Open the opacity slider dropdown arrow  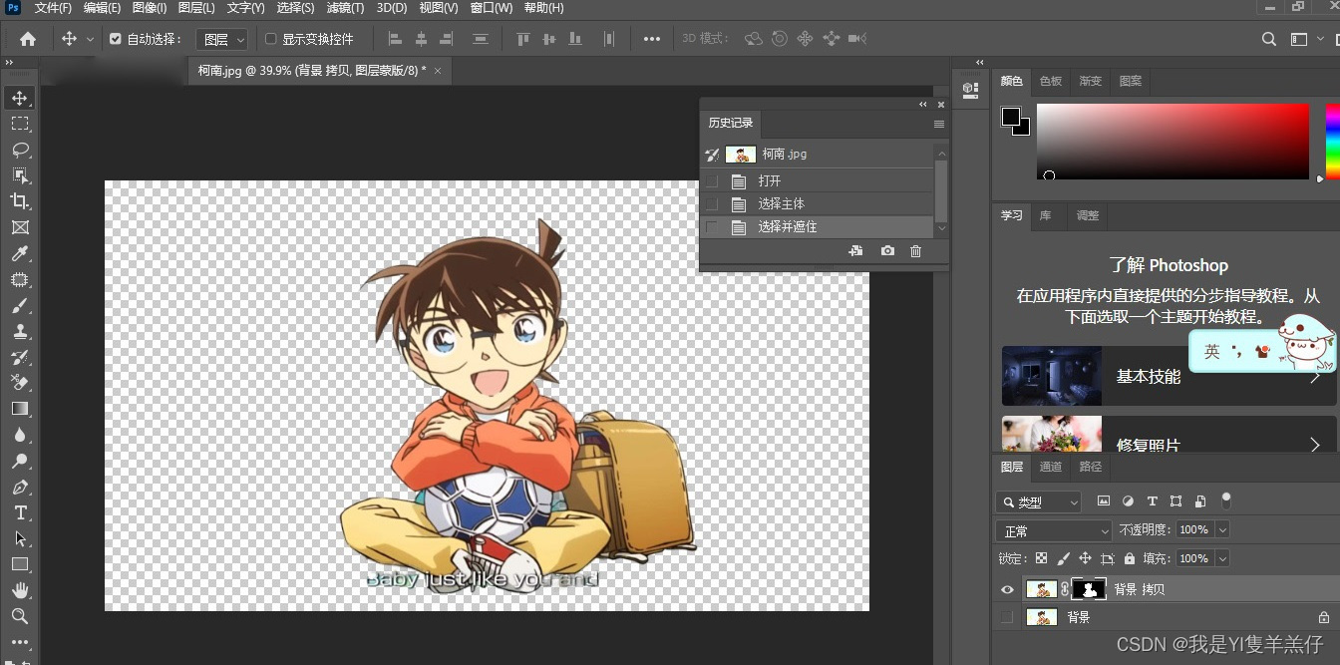[x=1222, y=530]
